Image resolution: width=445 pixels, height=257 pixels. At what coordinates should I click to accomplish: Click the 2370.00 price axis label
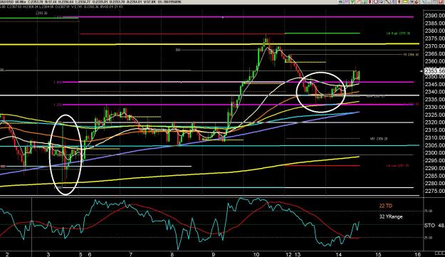tap(434, 46)
